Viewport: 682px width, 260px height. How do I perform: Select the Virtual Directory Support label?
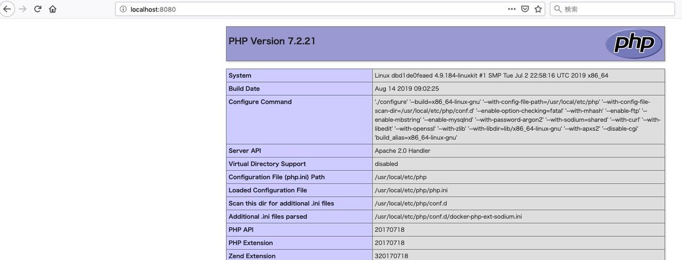tap(267, 164)
